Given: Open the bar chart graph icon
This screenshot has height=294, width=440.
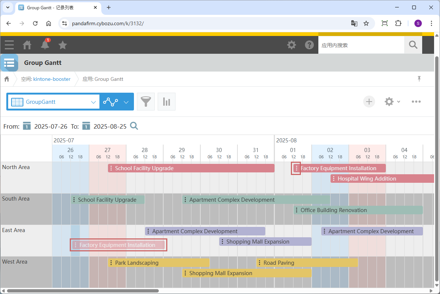Looking at the screenshot, I should (167, 102).
